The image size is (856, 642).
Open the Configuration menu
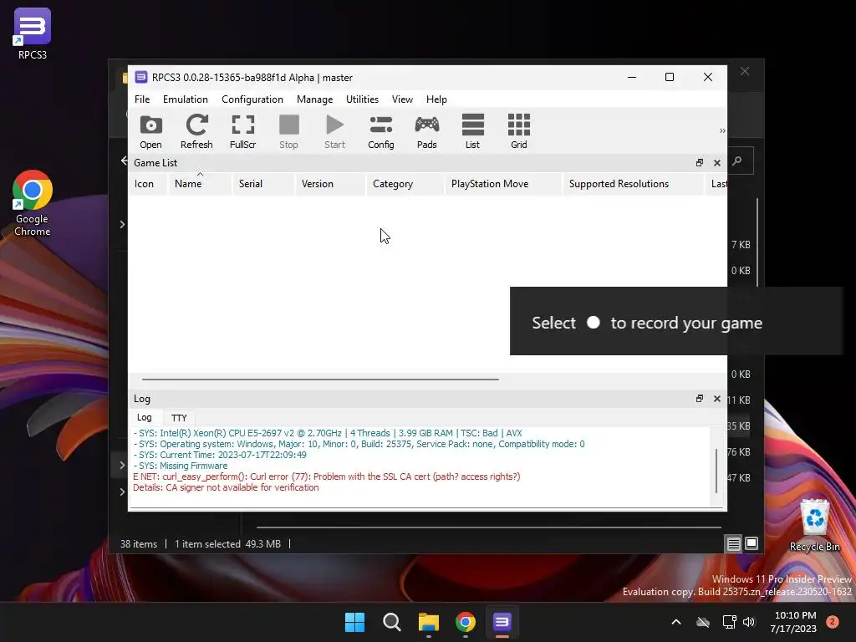pyautogui.click(x=252, y=99)
